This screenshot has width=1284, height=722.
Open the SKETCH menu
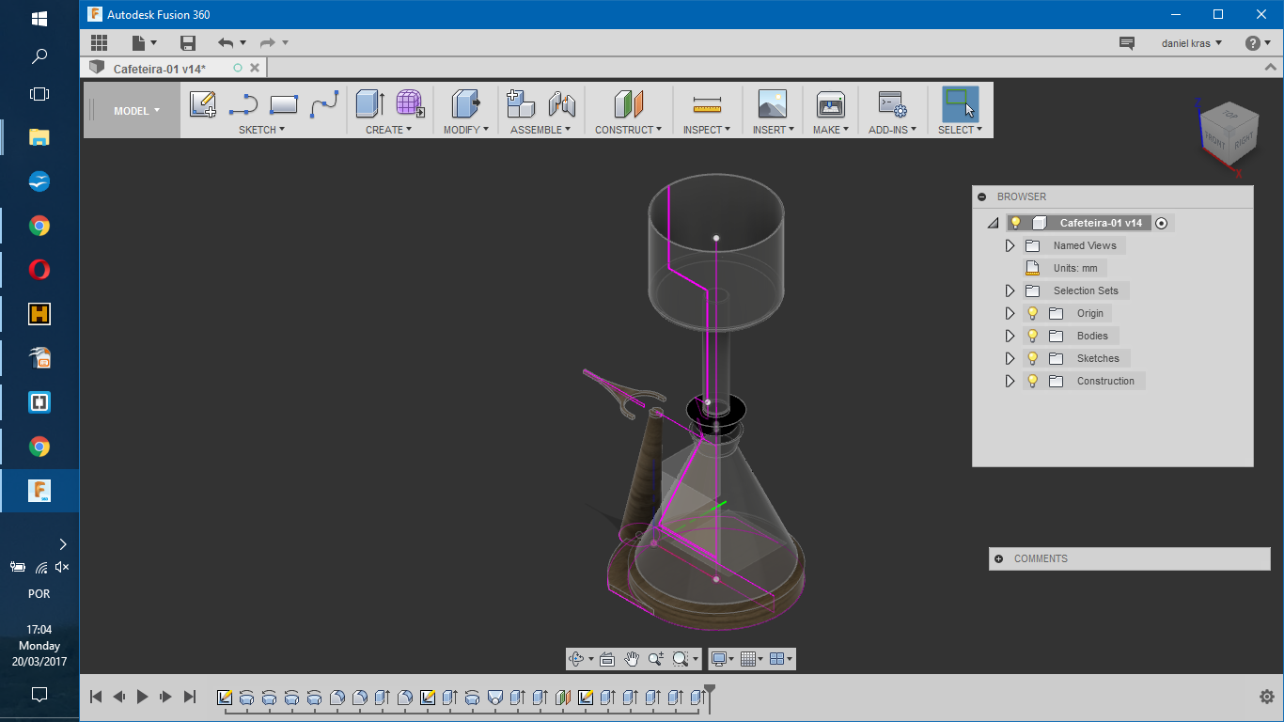coord(261,130)
